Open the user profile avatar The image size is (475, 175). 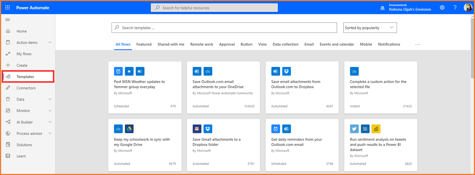[468, 7]
